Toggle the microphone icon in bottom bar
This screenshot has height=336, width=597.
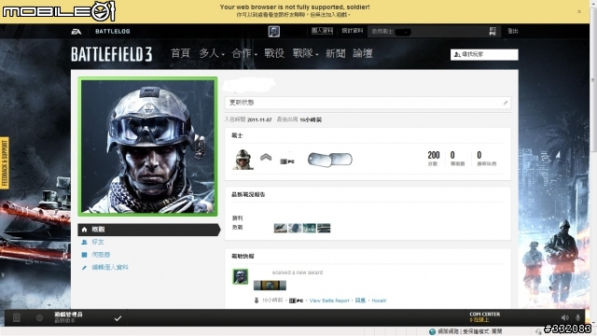(578, 317)
